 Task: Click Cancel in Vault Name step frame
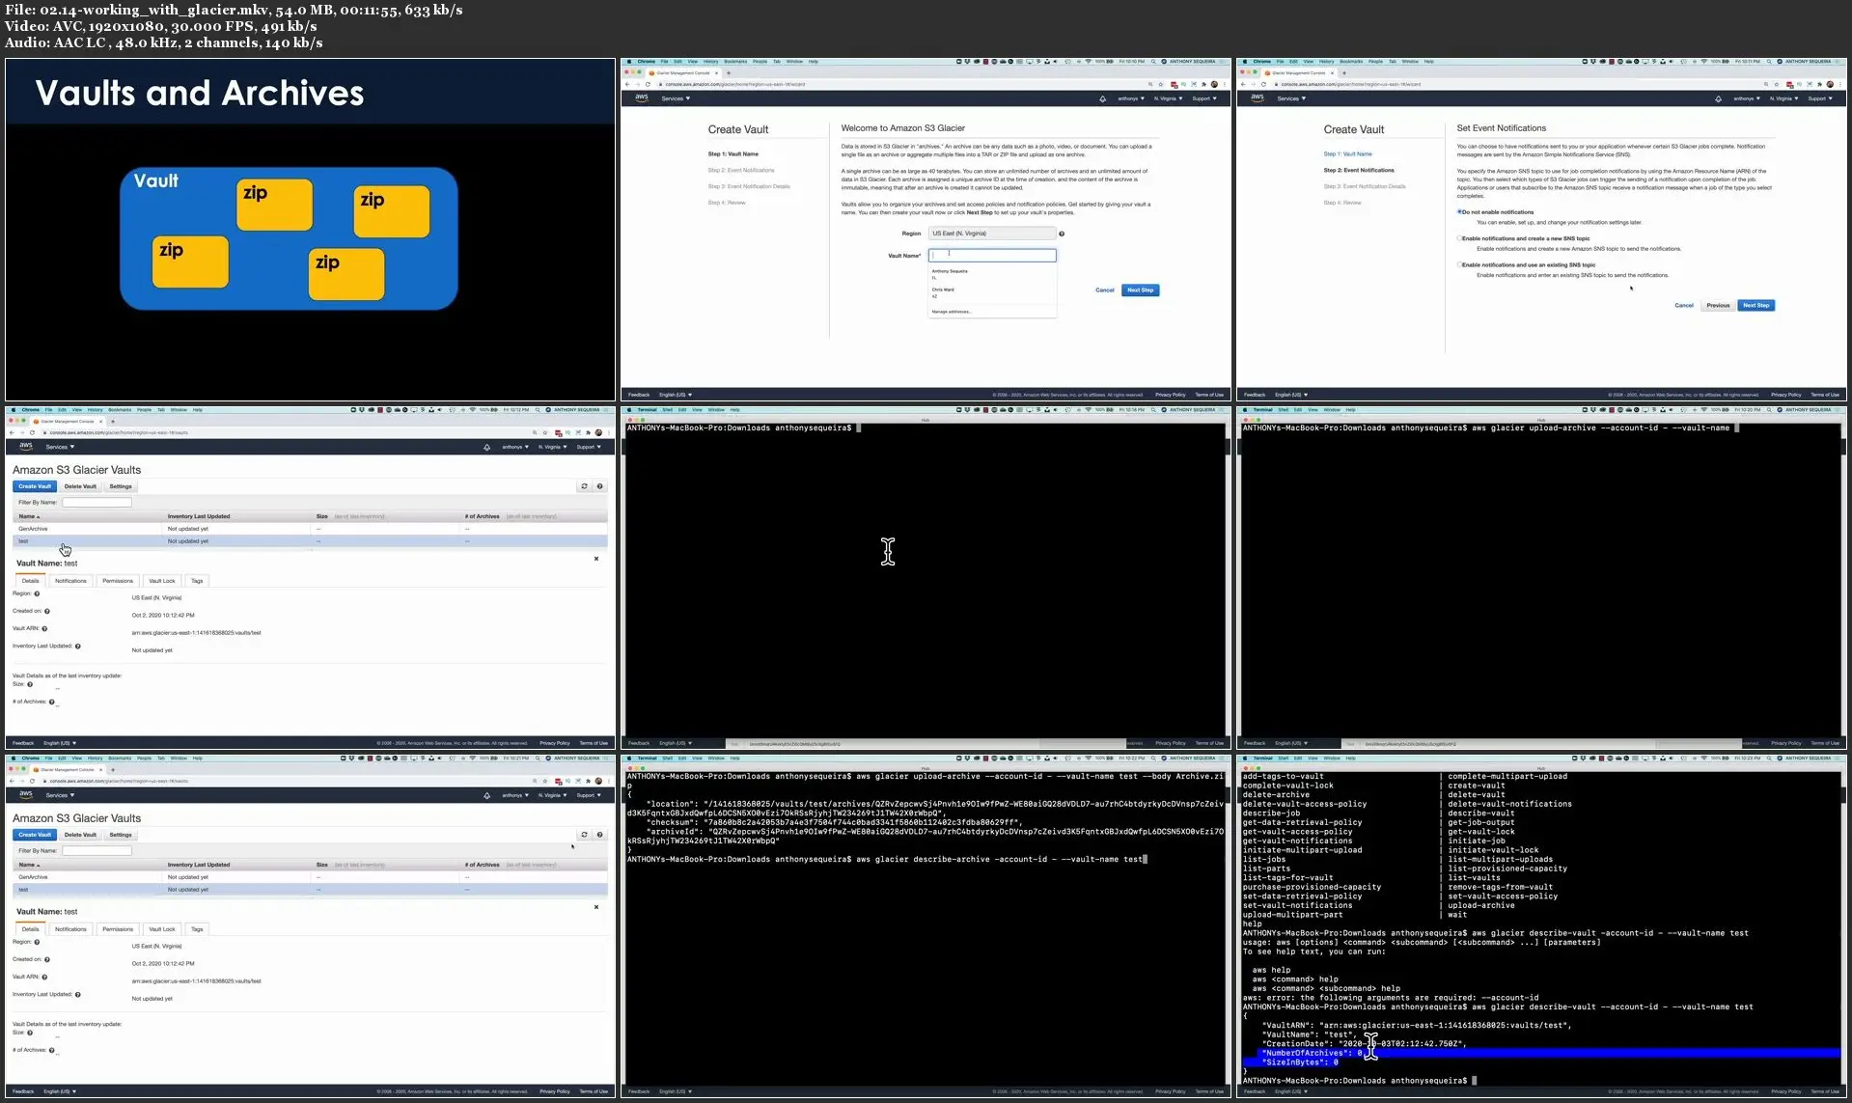pyautogui.click(x=1105, y=290)
